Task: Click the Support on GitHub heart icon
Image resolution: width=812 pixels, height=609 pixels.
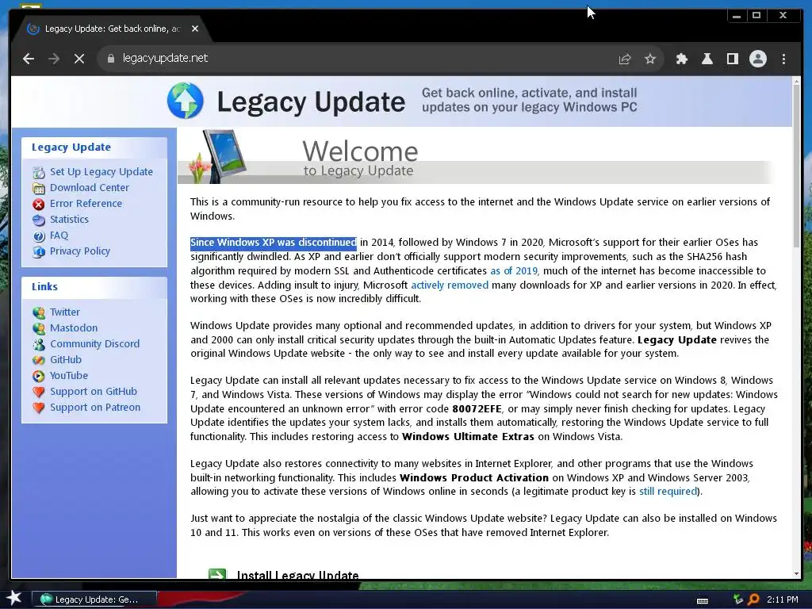Action: point(39,392)
